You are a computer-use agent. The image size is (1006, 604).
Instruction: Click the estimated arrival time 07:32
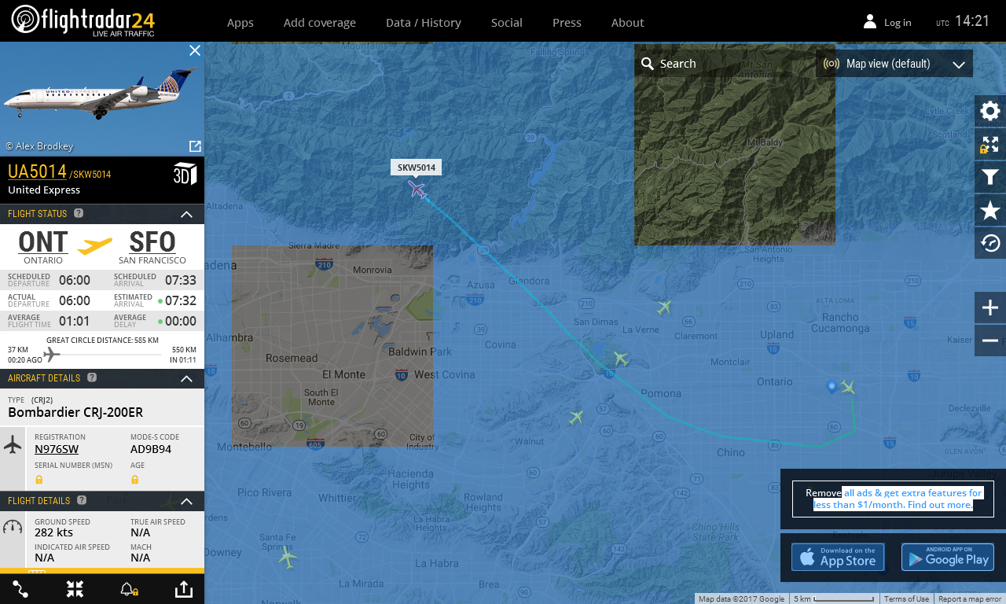181,300
